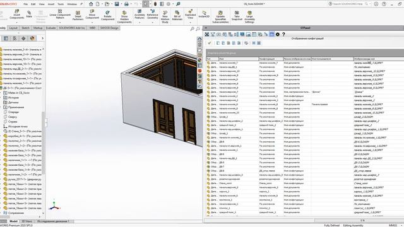Switch to the Layout tab

point(13,28)
